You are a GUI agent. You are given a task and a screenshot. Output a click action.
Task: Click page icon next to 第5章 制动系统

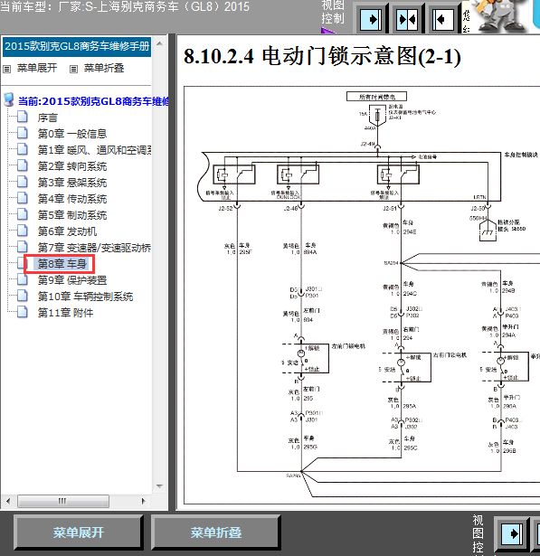pos(23,214)
